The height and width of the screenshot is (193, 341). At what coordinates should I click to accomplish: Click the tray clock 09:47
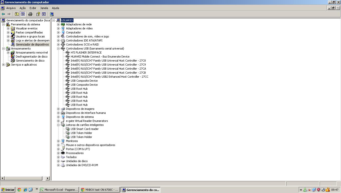[335, 190]
